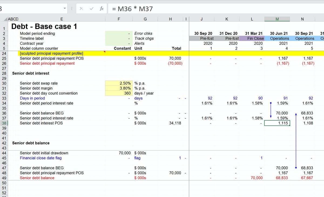Click the red comment indicator on the yellow row
Image resolution: width=324 pixels, height=197 pixels.
coord(104,52)
